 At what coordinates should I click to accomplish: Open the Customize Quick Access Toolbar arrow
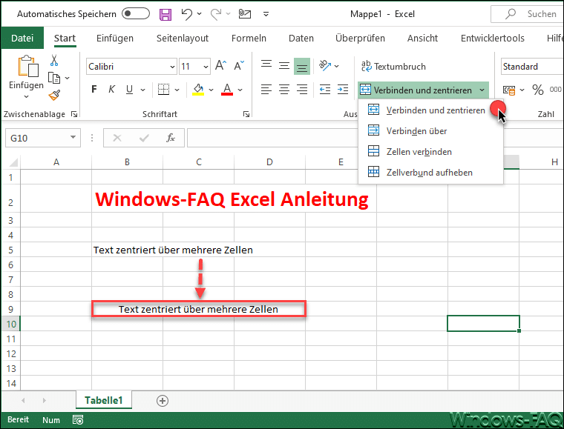click(266, 14)
